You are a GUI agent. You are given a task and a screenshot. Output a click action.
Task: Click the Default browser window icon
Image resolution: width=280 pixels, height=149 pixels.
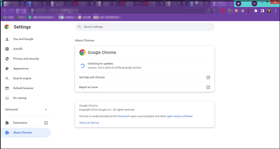[x=7, y=88]
